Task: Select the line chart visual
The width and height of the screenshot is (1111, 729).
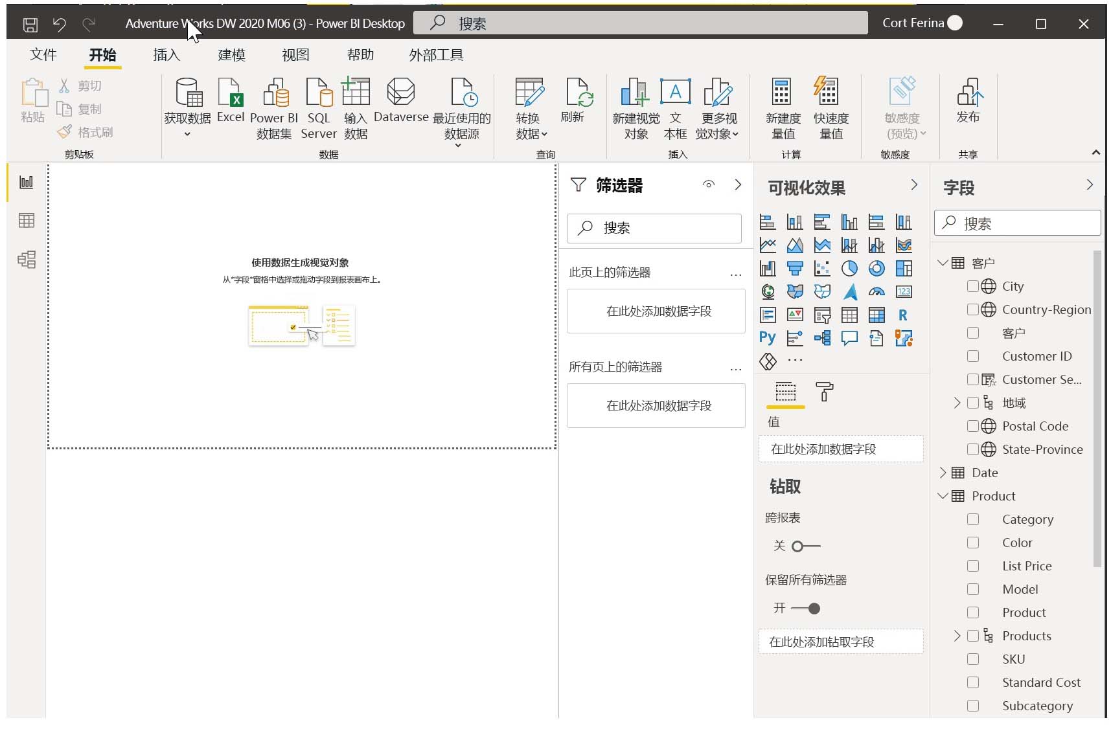Action: tap(768, 245)
